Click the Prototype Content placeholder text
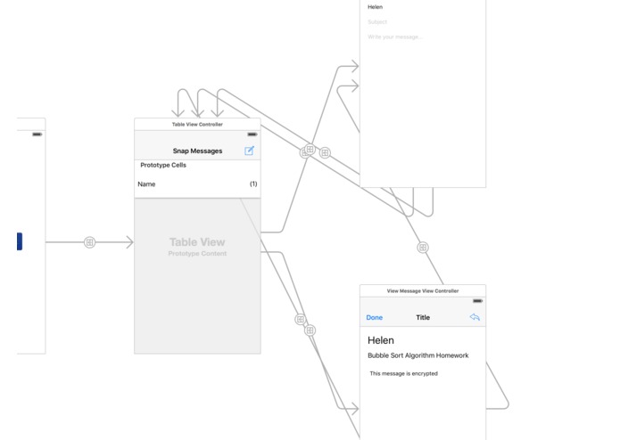620x440 pixels. 197,253
